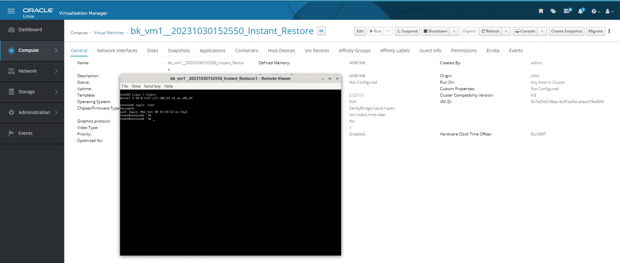Click the Compute breadcrumb
The image size is (620, 263).
(x=79, y=33)
